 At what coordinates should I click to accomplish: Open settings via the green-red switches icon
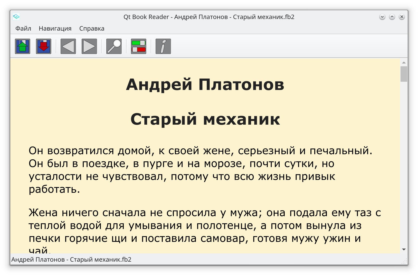coord(139,47)
